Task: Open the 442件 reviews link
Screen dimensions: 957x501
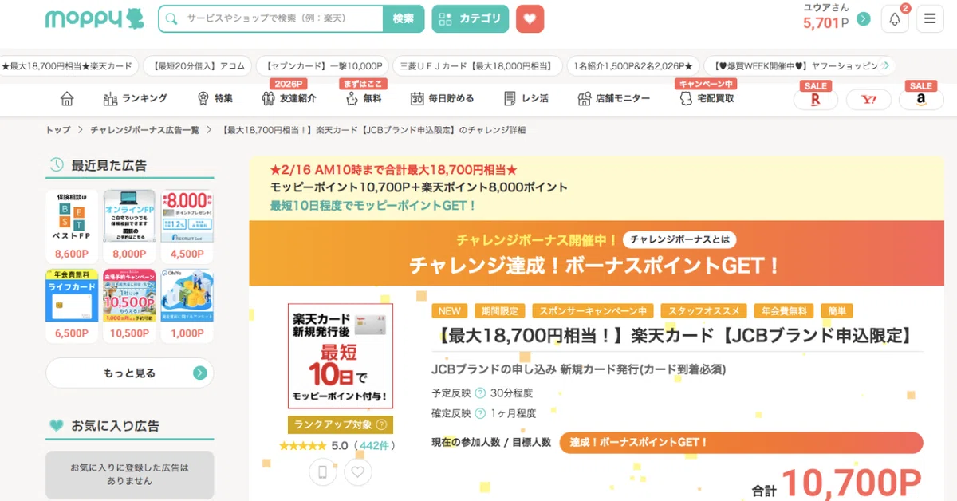Action: pos(375,446)
